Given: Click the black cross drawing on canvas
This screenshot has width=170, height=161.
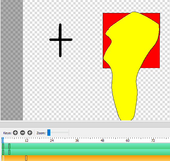Looking at the screenshot, I should 61,40.
